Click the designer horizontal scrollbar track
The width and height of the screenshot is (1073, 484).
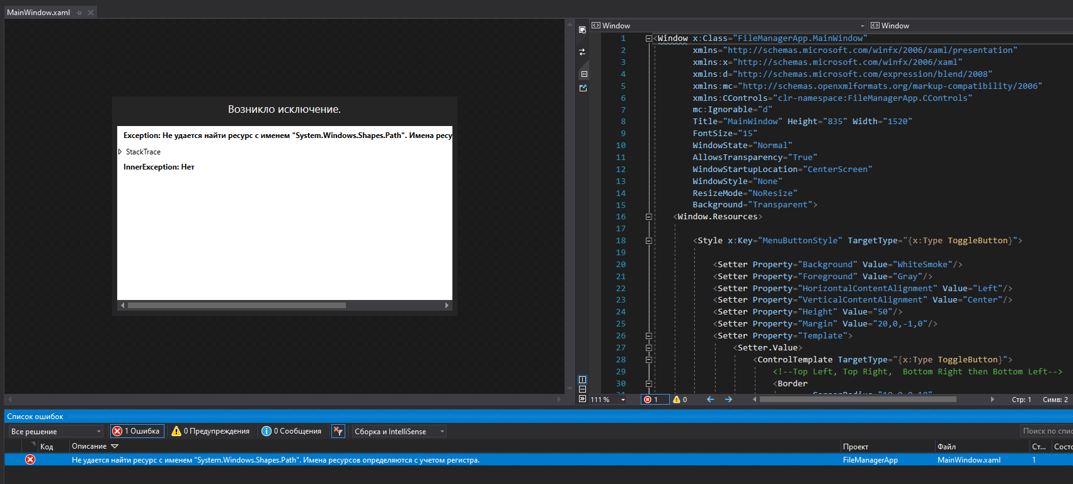(284, 400)
